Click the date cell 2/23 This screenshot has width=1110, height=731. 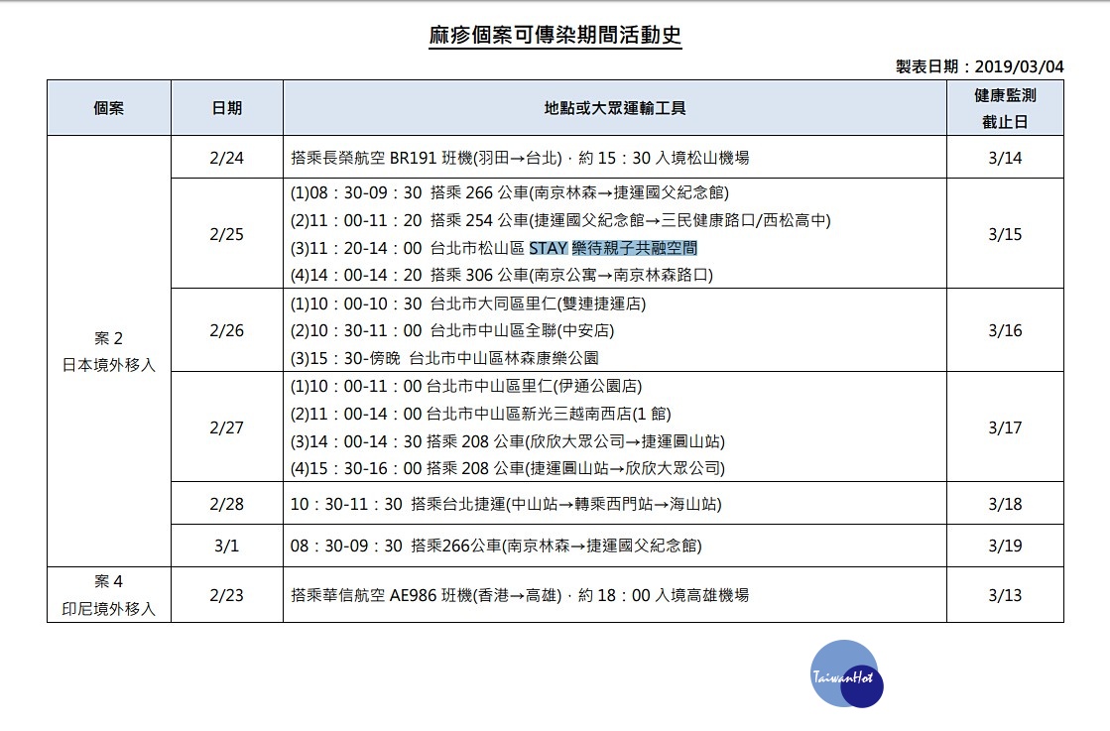pyautogui.click(x=226, y=594)
